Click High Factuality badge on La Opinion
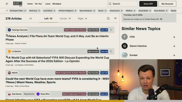Viewport: 182px width, 102px height. (93, 51)
